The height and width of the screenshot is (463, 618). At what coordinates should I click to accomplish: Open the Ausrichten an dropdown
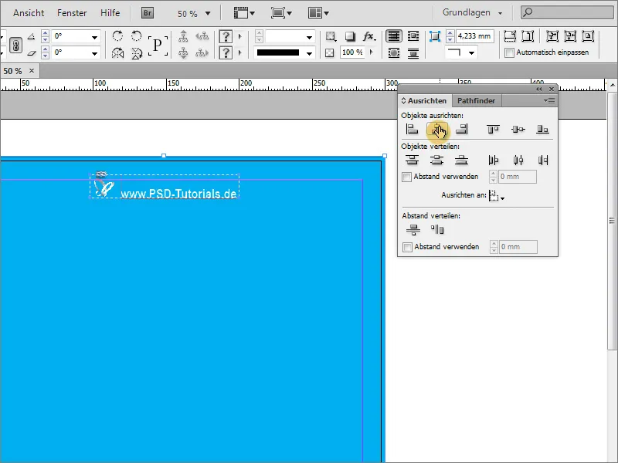497,196
